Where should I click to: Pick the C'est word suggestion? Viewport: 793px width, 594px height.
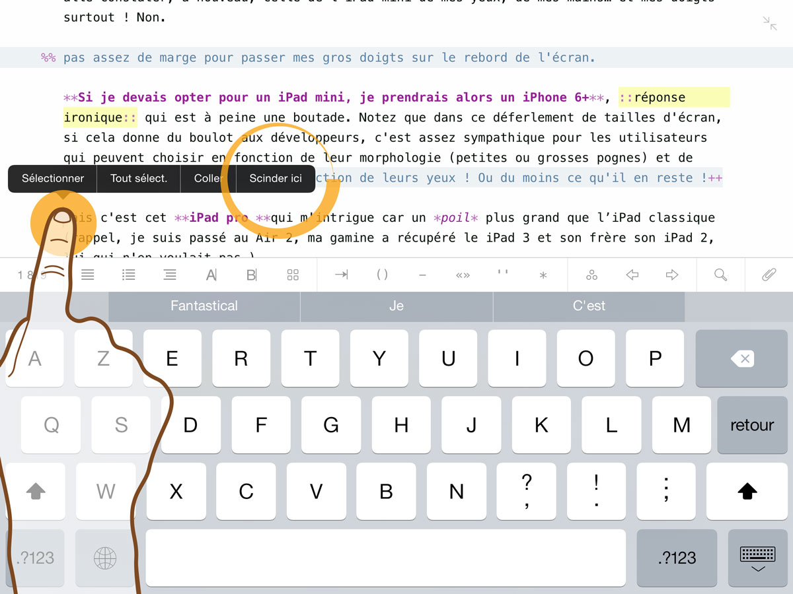click(x=589, y=306)
